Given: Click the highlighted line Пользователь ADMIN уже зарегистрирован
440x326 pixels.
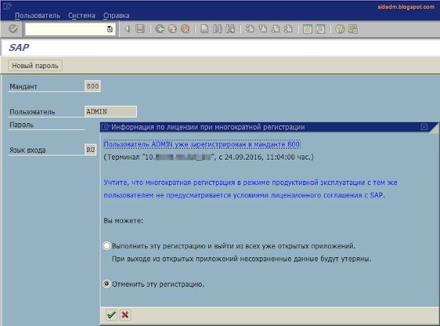Looking at the screenshot, I should (201, 144).
